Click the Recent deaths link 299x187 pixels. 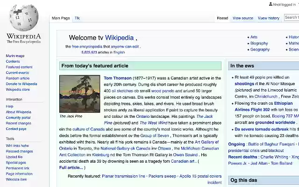(242, 157)
